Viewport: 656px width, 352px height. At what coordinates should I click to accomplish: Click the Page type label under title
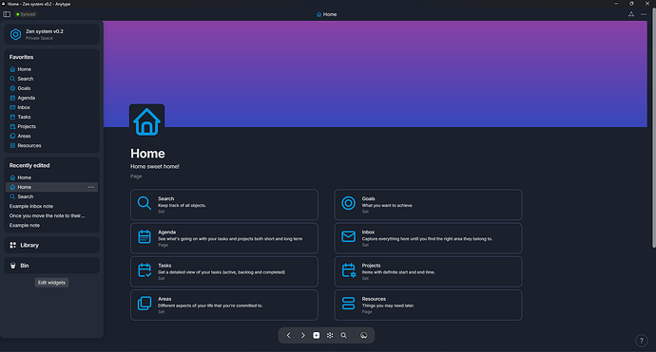pyautogui.click(x=136, y=176)
